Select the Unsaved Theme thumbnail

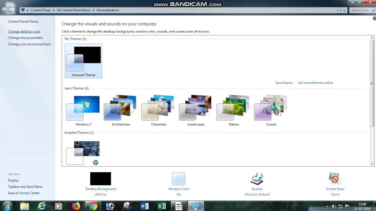(x=83, y=61)
